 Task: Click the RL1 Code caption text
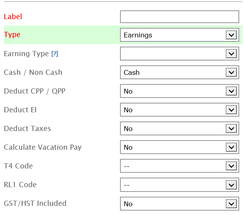pyautogui.click(x=20, y=185)
